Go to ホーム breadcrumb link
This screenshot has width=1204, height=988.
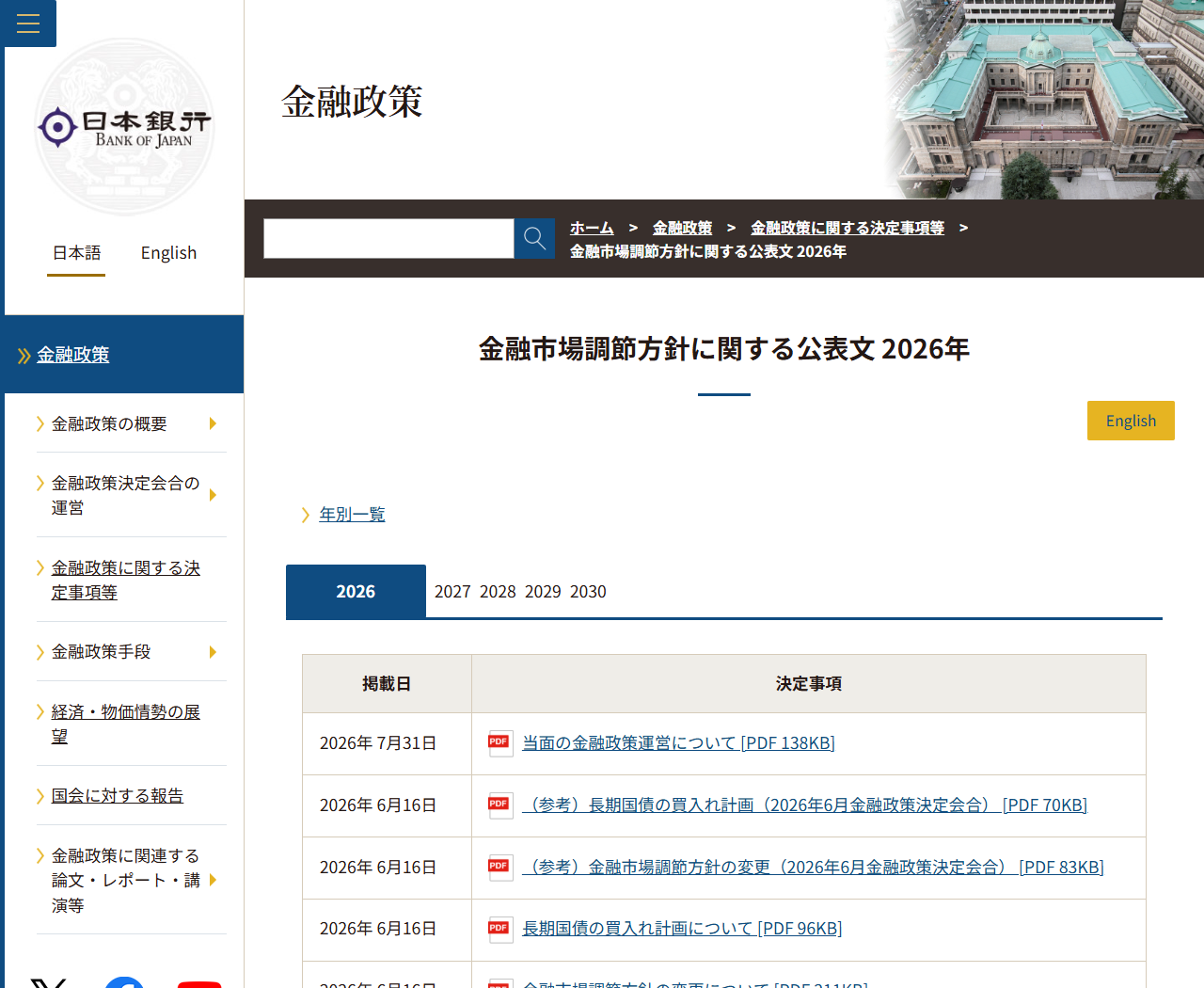click(x=592, y=228)
